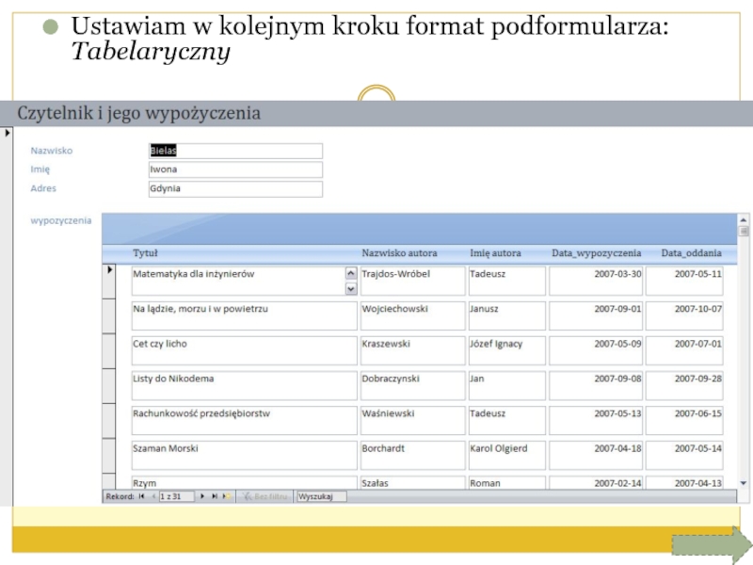Select main form record selector arrow
Viewport: 753px width, 565px height.
[x=8, y=133]
